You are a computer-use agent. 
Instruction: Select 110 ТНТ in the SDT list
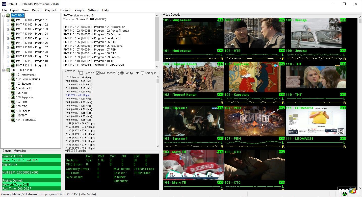[21, 115]
